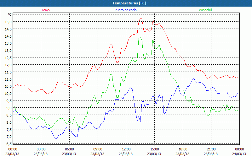Click the 09:00 time label on x-axis
Image resolution: width=252 pixels, height=157 pixels.
[98, 149]
